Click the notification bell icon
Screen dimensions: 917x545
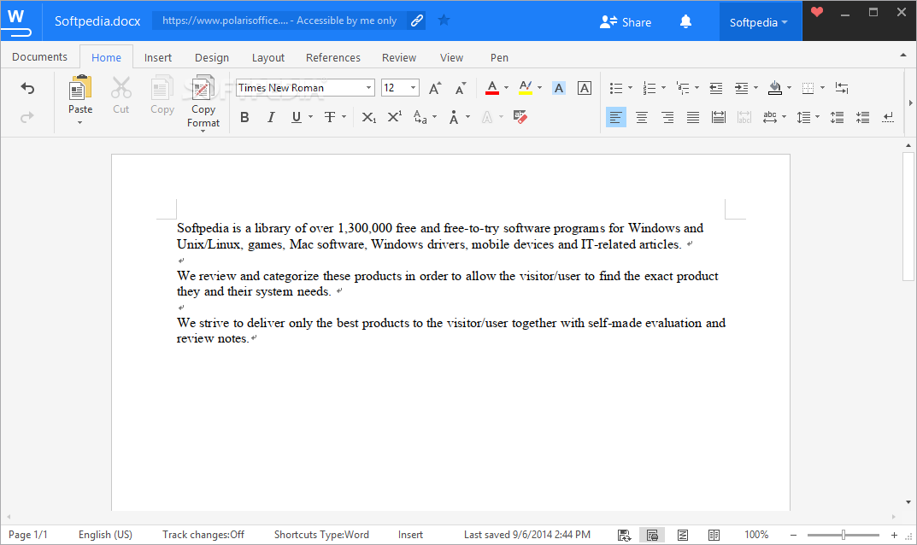click(686, 21)
